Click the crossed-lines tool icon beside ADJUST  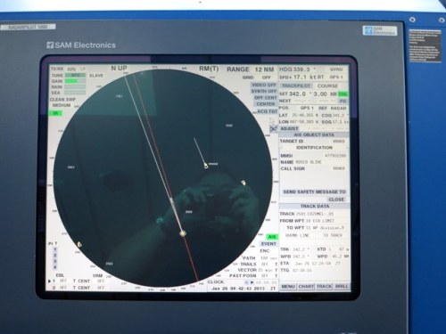coord(274,129)
